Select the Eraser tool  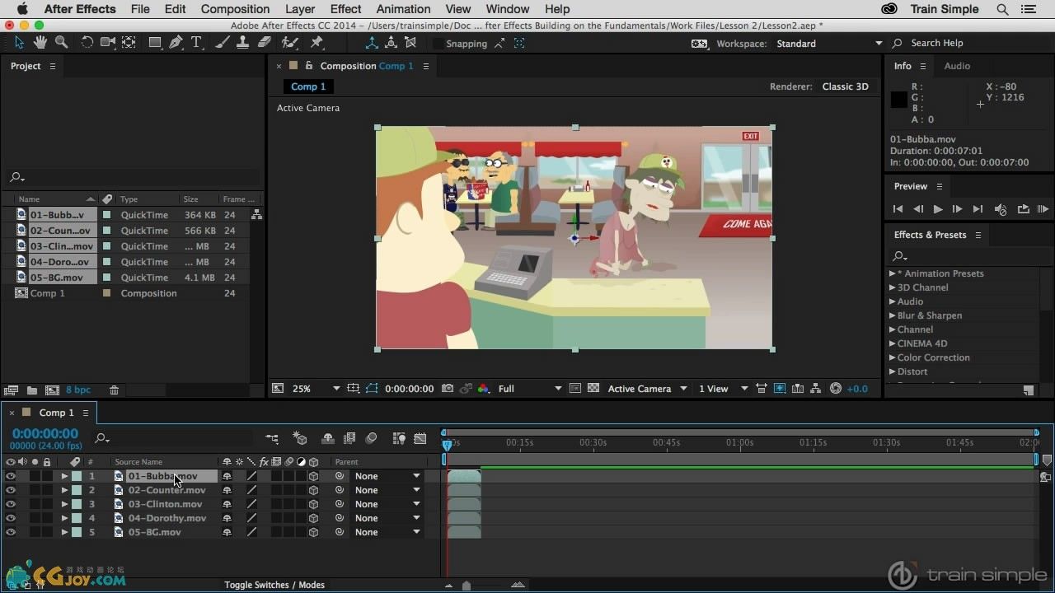click(265, 43)
